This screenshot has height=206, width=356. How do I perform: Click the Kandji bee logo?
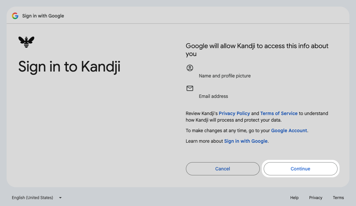(26, 42)
